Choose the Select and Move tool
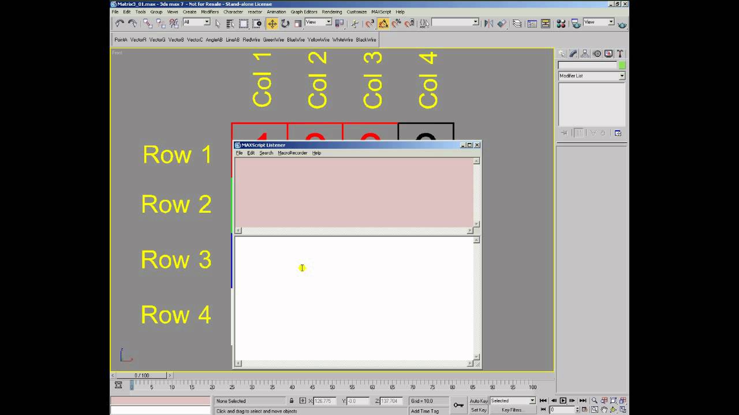The width and height of the screenshot is (739, 415). click(272, 24)
